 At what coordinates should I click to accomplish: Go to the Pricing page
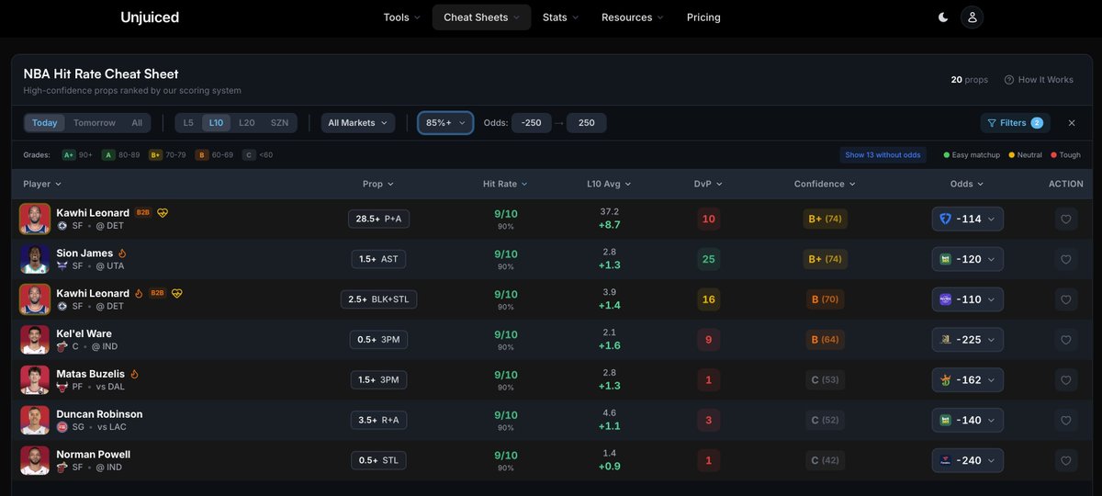pos(703,17)
